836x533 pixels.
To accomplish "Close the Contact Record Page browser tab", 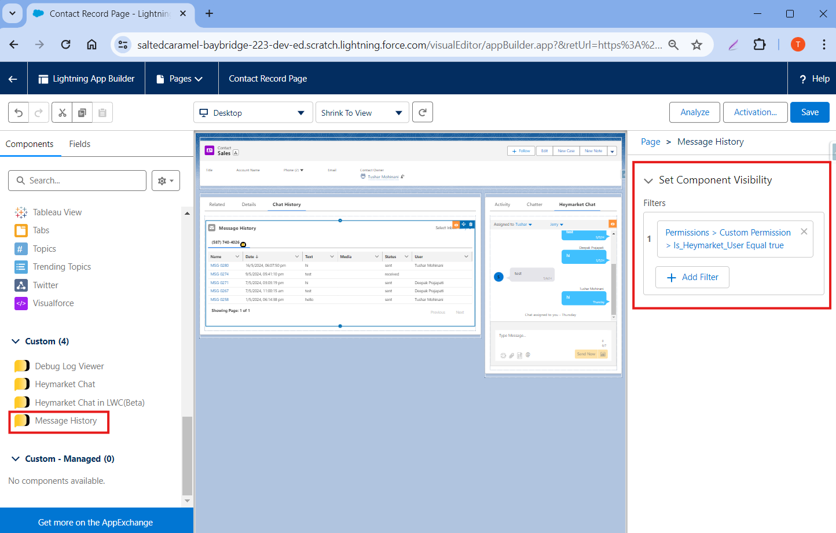I will [x=183, y=13].
